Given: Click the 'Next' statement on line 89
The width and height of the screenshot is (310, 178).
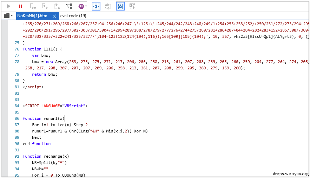Looking at the screenshot, I should point(37,137).
